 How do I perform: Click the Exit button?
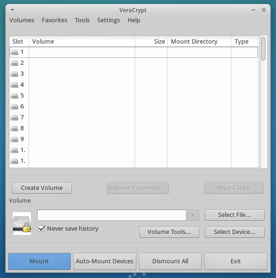[x=236, y=261]
